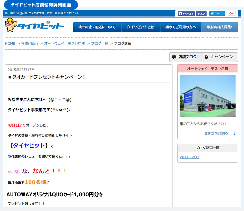Click the オートウェイ テスト店舗 sidebar heading

208,69
